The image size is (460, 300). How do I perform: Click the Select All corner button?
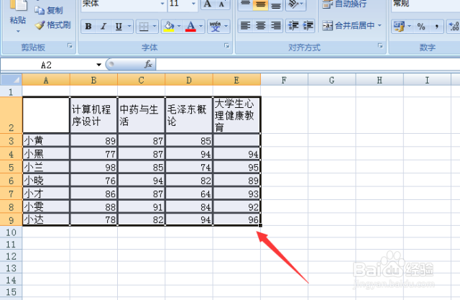11,80
